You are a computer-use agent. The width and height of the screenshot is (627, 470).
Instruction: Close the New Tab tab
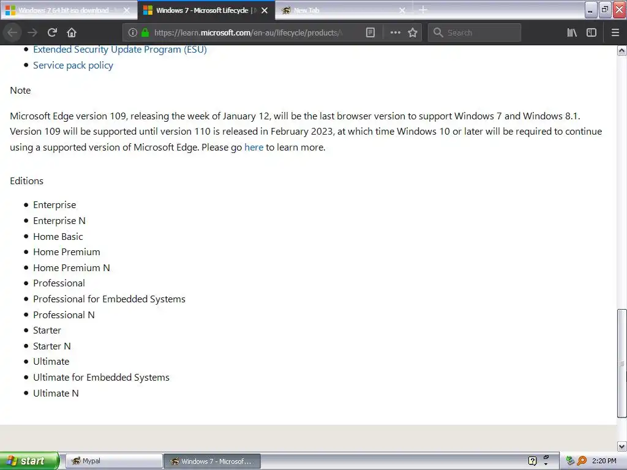pyautogui.click(x=402, y=10)
